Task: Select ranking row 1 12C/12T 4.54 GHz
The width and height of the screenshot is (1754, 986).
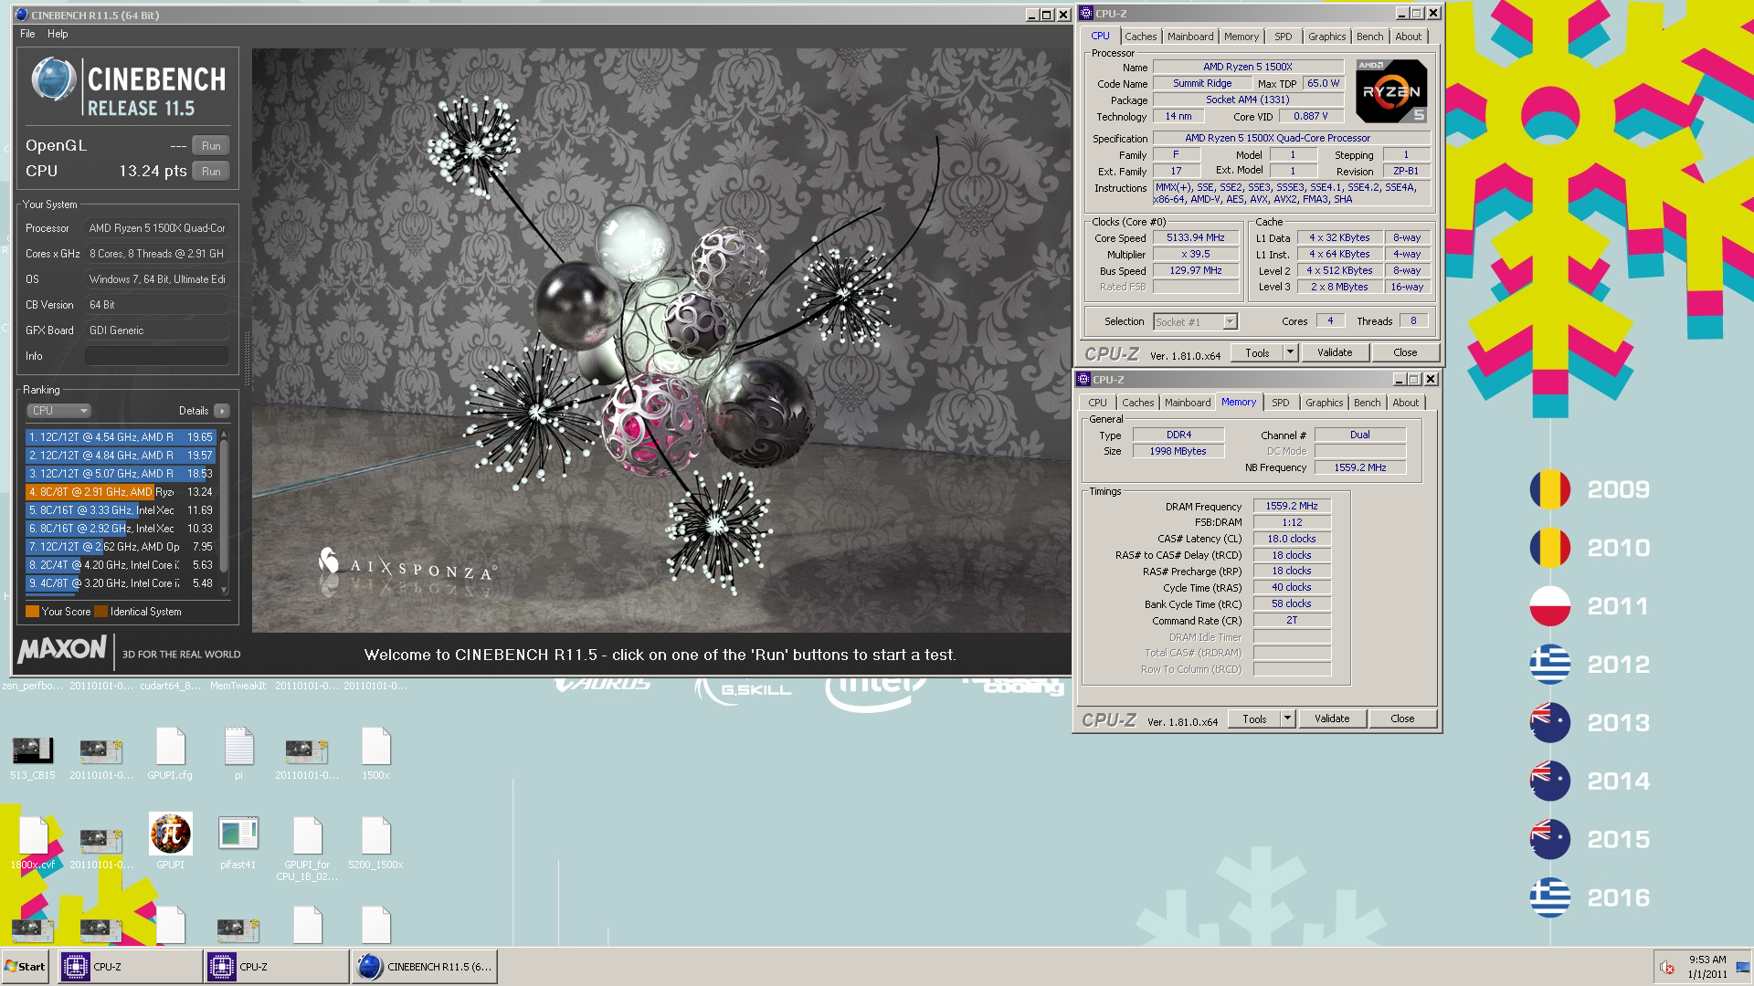Action: [x=121, y=437]
